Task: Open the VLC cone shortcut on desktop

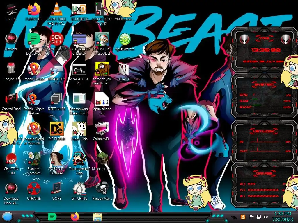Action: (57, 14)
